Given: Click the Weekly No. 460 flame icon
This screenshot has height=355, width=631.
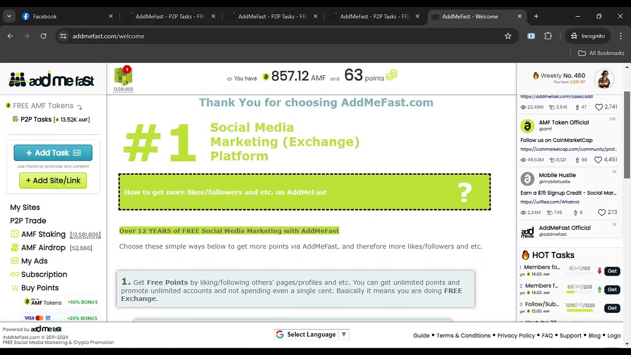Looking at the screenshot, I should pyautogui.click(x=536, y=75).
